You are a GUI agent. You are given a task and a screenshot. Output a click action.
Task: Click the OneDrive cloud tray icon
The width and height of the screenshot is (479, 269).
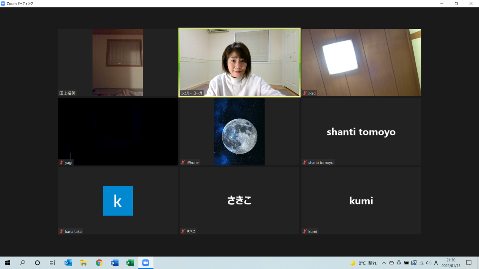point(391,263)
